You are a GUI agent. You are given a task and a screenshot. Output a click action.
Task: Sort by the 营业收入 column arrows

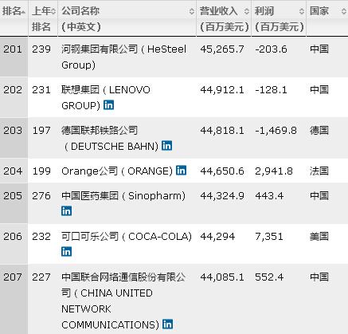247,11
